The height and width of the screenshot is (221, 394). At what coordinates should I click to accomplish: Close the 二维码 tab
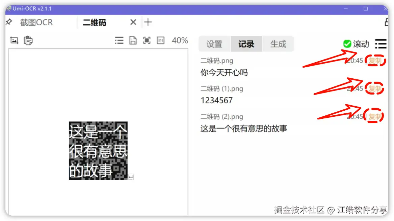[133, 22]
